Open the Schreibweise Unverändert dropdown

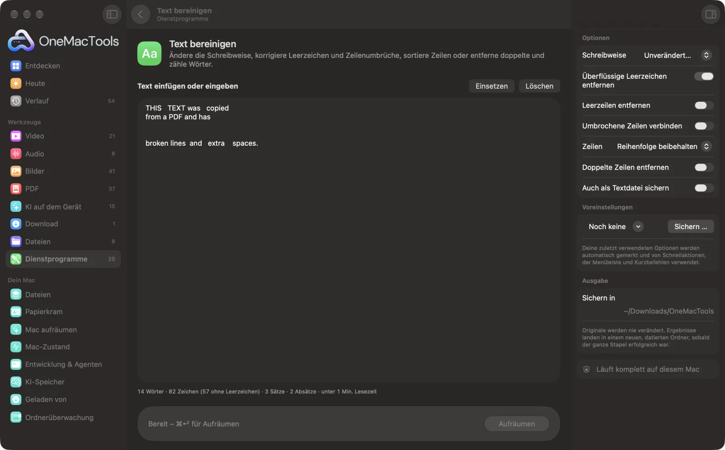[x=677, y=55]
